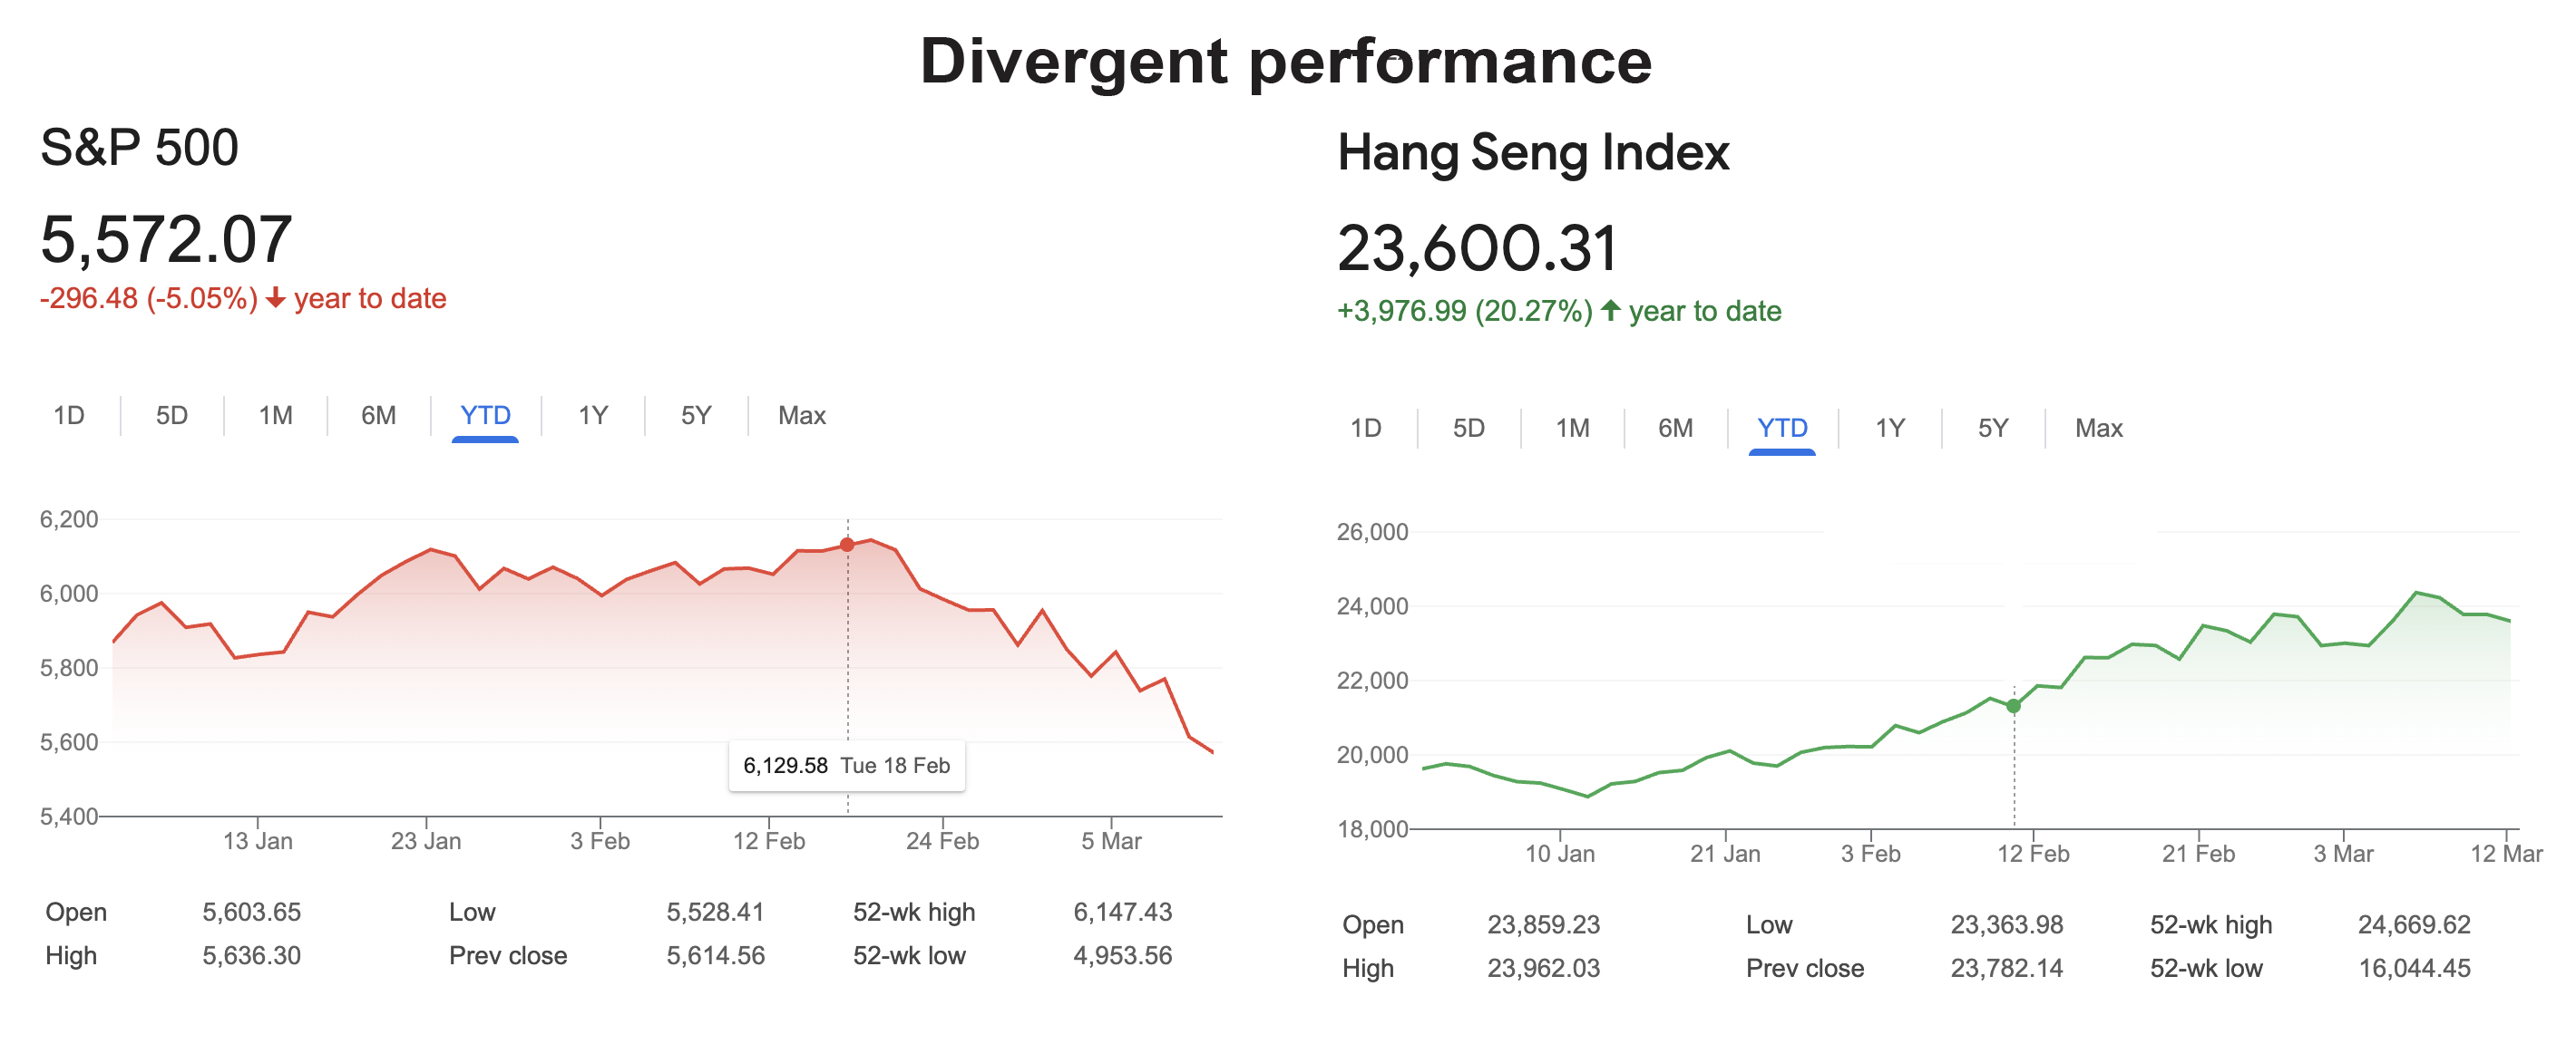Select the Hang Seng 5D range tab

click(1469, 429)
